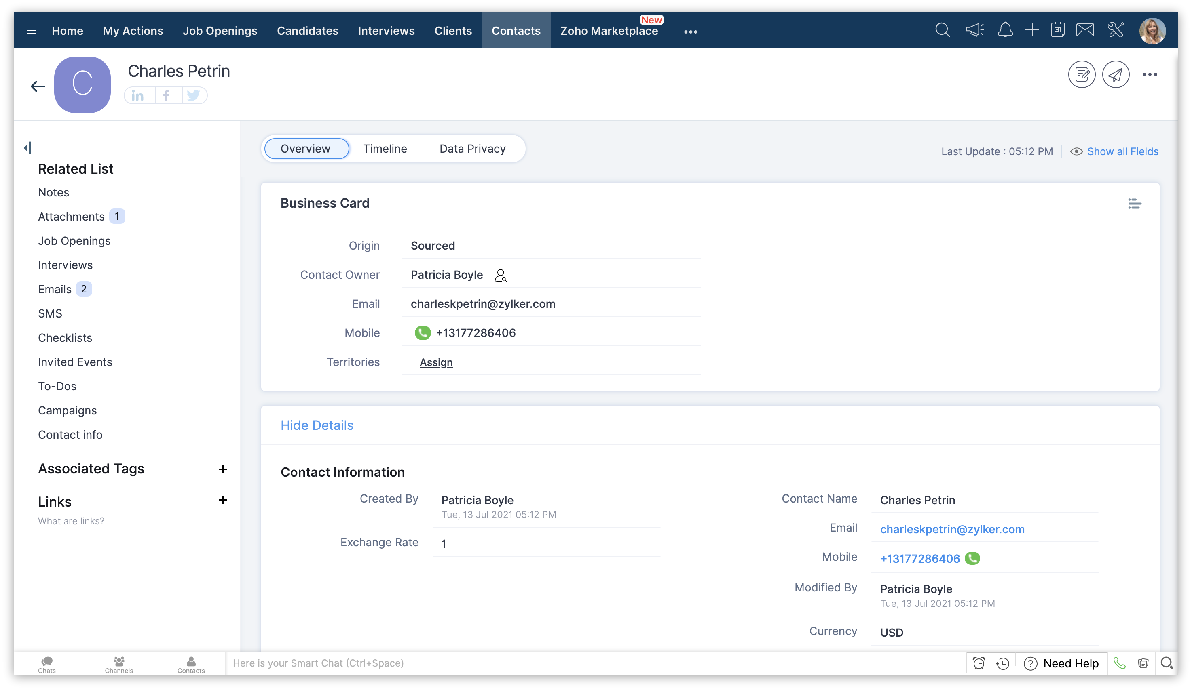Image resolution: width=1192 pixels, height=690 pixels.
Task: Open the record's more actions ellipsis menu
Action: tap(1150, 75)
